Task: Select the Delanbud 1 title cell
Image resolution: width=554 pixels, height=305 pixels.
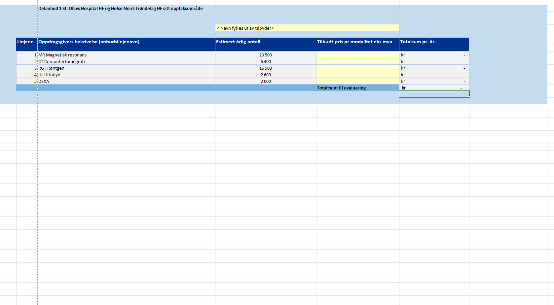Action: tap(121, 9)
